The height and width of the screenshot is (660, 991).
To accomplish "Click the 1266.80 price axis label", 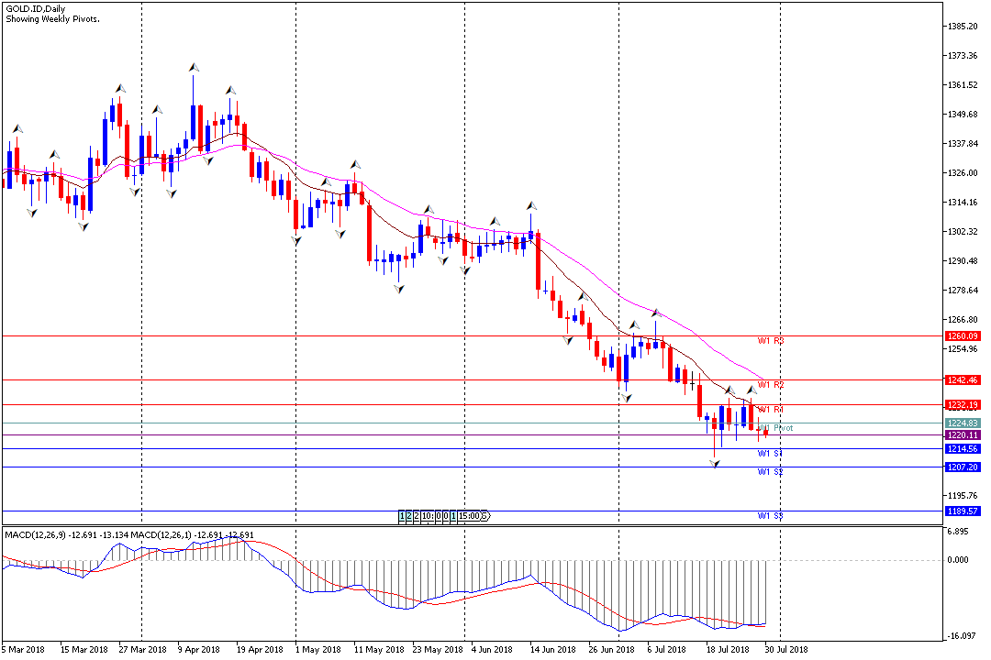I will [963, 320].
